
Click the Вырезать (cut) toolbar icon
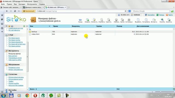coord(138,20)
